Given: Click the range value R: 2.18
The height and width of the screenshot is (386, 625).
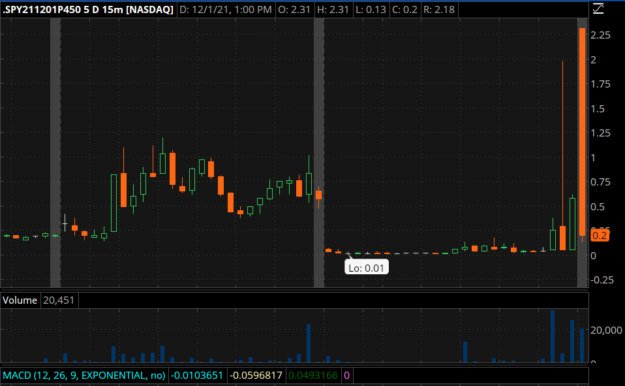Looking at the screenshot, I should coord(439,10).
